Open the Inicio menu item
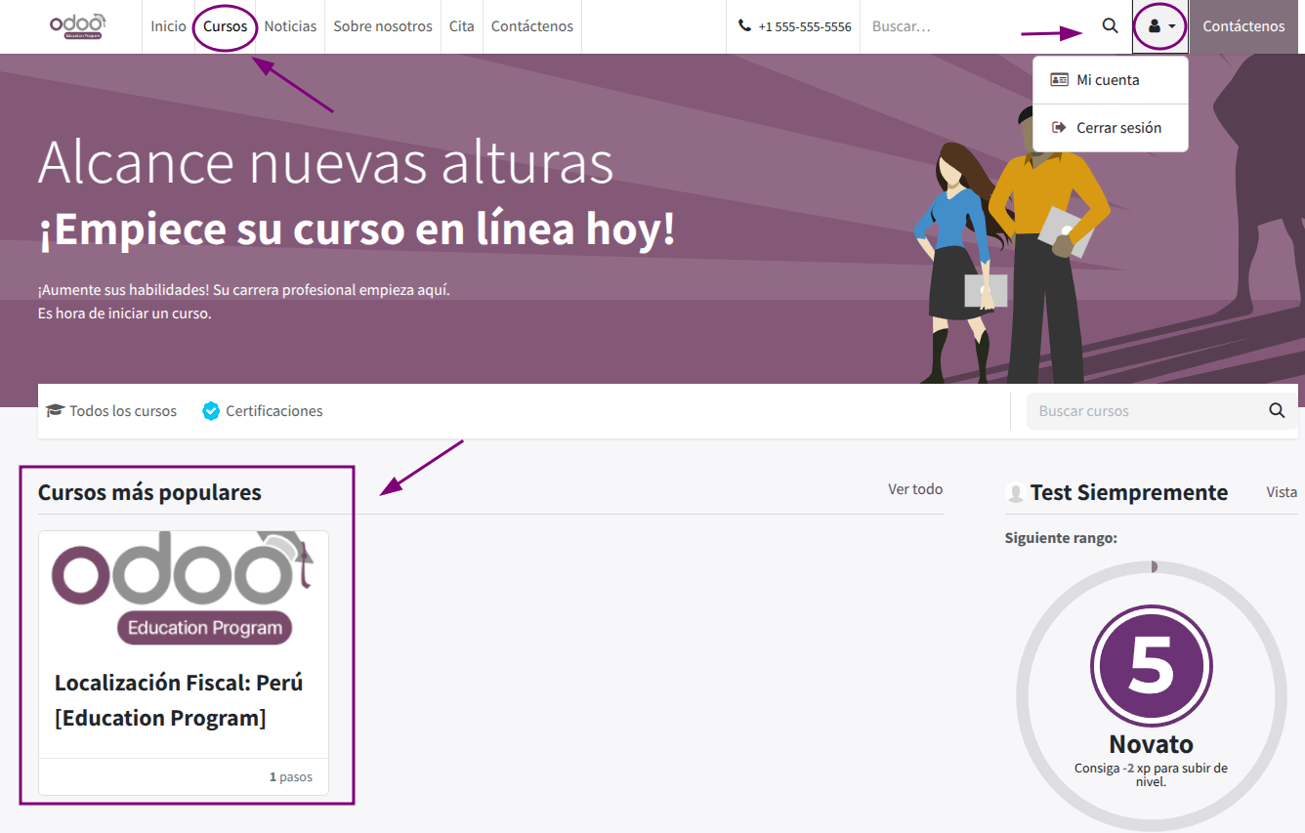The image size is (1305, 833). (x=168, y=26)
